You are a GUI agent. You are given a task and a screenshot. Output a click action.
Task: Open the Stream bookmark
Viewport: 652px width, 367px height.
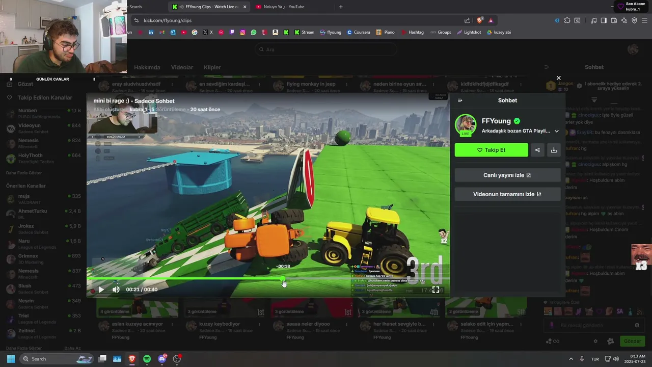click(304, 32)
